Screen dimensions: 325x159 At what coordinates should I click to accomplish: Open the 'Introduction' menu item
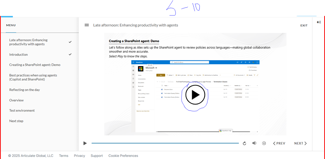(x=18, y=55)
